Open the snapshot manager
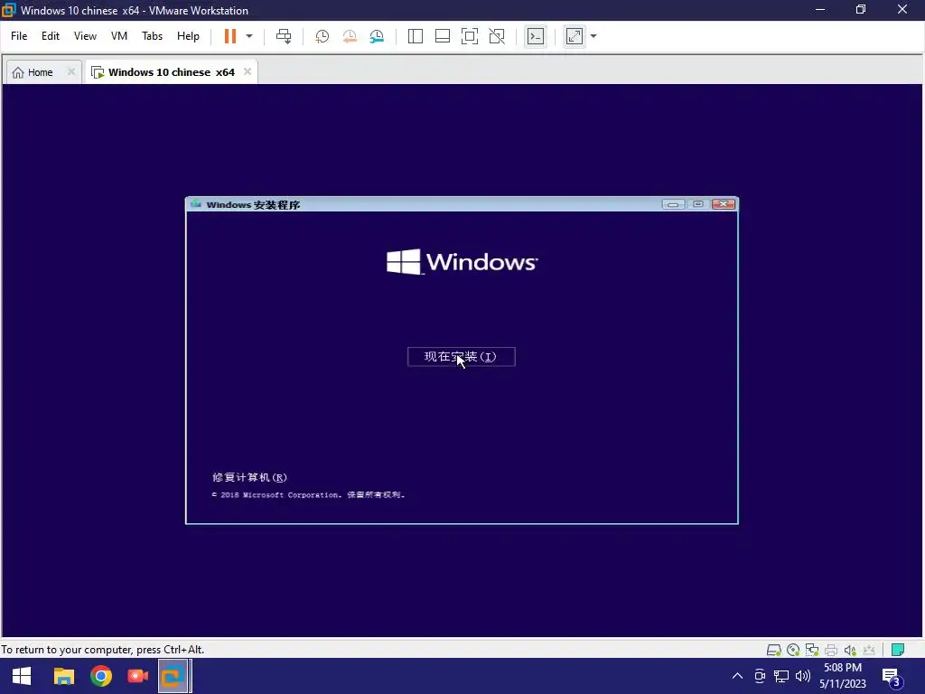Viewport: 925px width, 694px height. (377, 36)
